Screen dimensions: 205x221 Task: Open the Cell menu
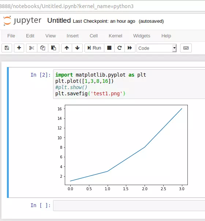pos(94,36)
